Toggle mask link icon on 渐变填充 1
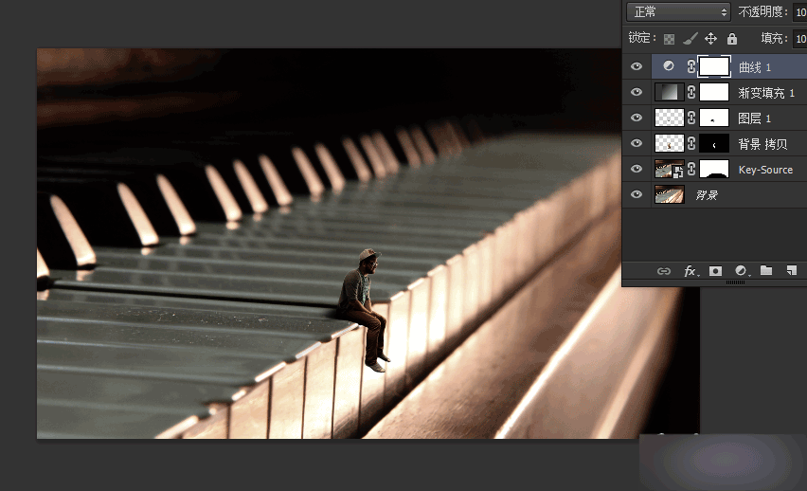 click(691, 92)
